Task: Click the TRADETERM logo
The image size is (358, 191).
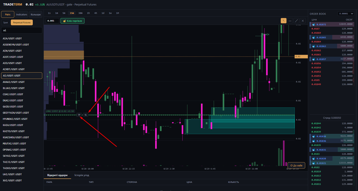Action: pyautogui.click(x=13, y=4)
